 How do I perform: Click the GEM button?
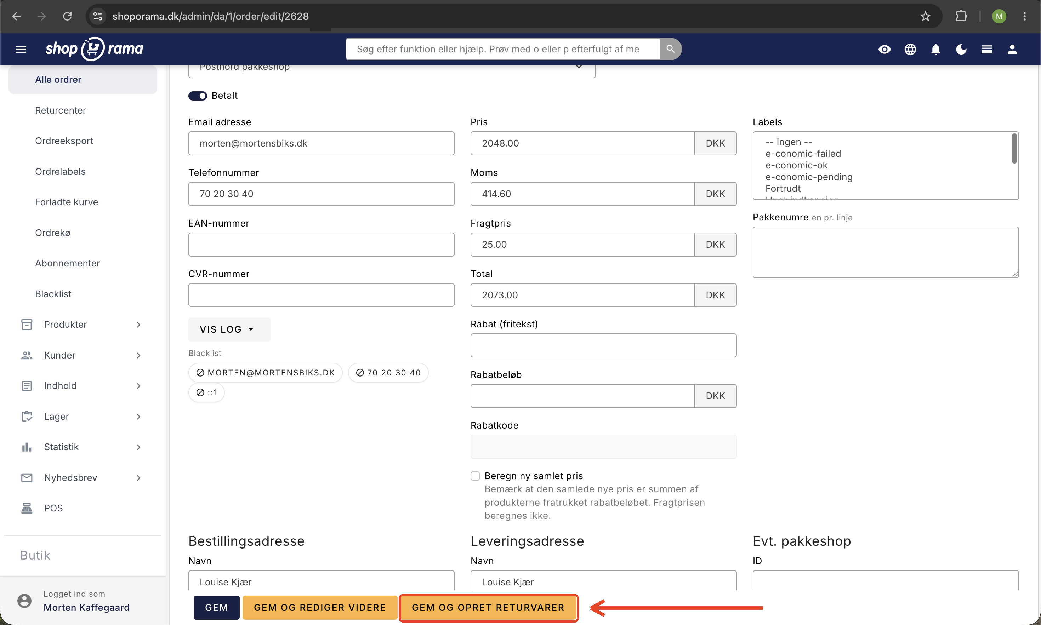pos(217,607)
